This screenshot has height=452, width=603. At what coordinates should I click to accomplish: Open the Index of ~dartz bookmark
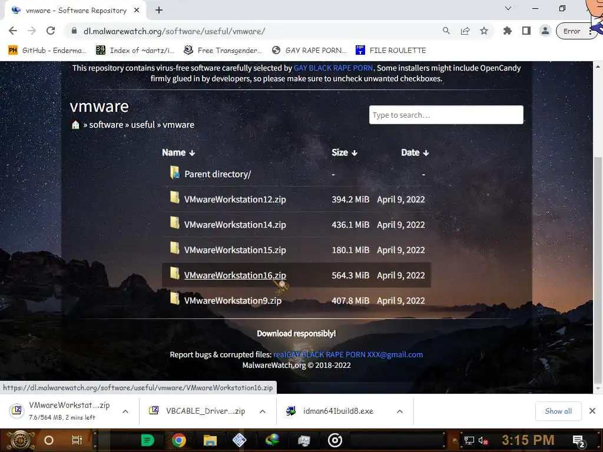click(135, 51)
